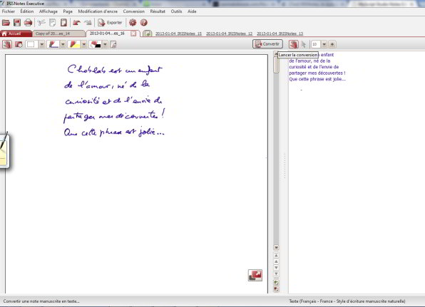Open the font size dropdown arrow
425x307 pixels.
point(324,44)
